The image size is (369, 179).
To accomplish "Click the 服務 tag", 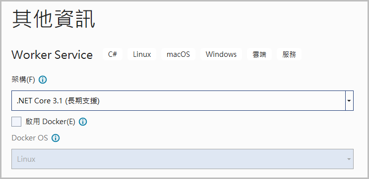I will click(289, 54).
